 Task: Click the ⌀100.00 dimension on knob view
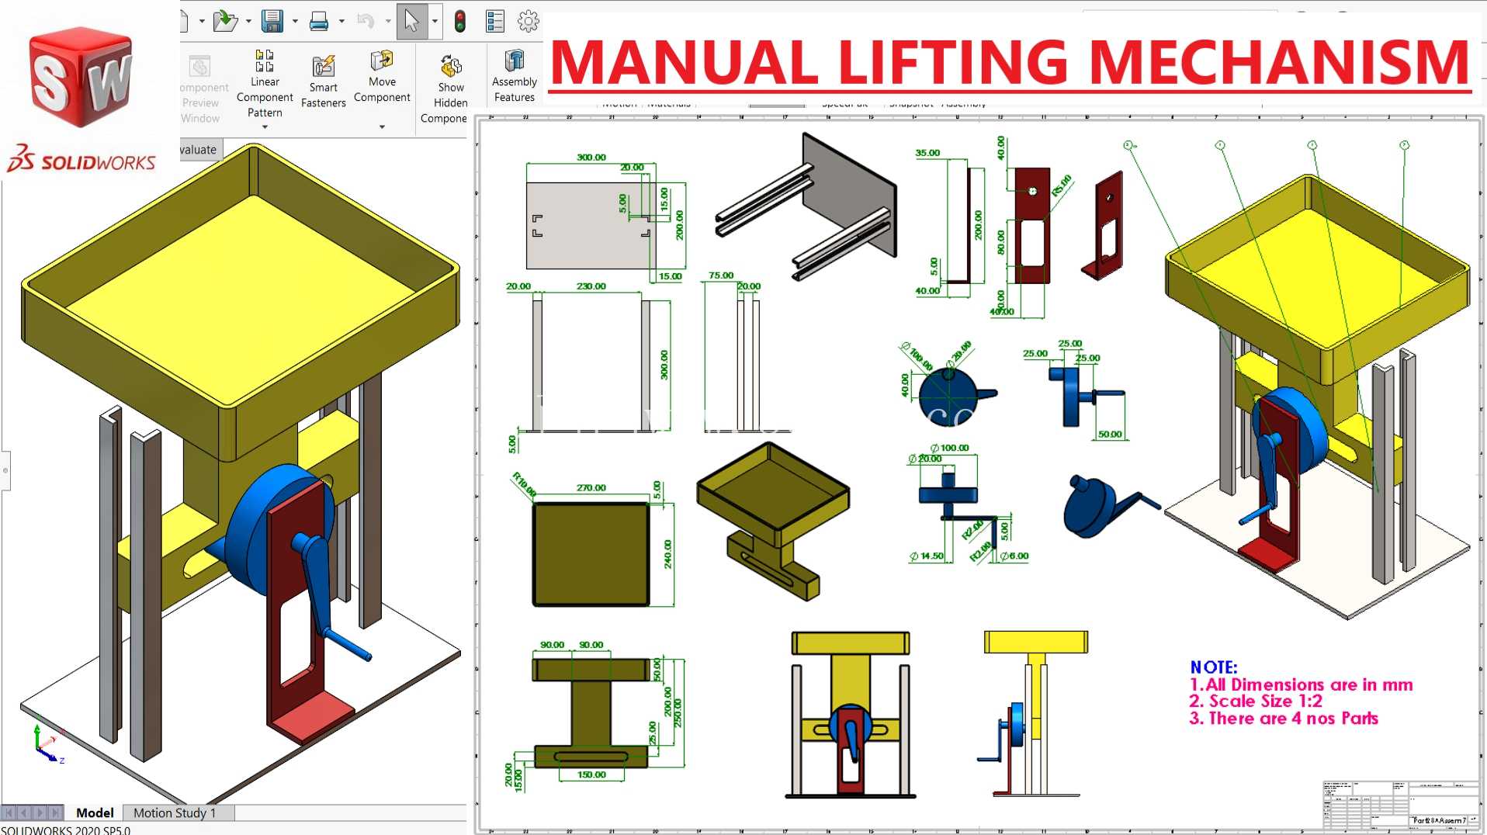tap(949, 448)
